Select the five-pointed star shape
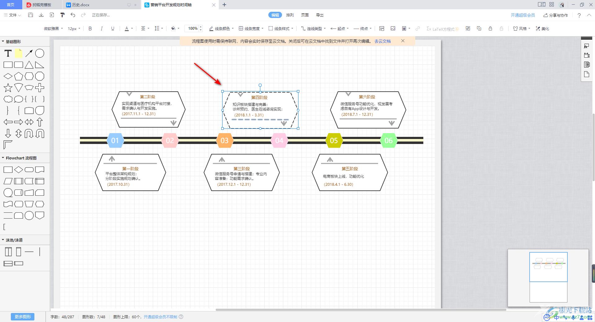The height and width of the screenshot is (322, 595). point(8,88)
